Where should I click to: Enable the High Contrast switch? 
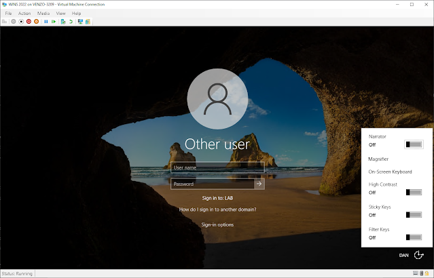[414, 192]
